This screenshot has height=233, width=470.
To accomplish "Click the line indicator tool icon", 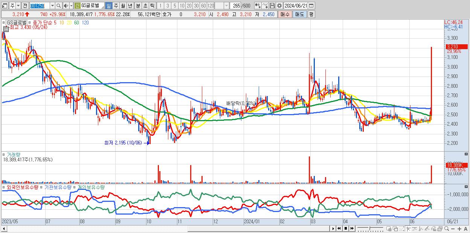I will 265,6.
